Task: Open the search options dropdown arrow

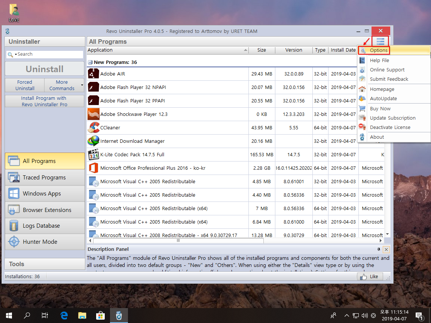Action: coord(16,54)
